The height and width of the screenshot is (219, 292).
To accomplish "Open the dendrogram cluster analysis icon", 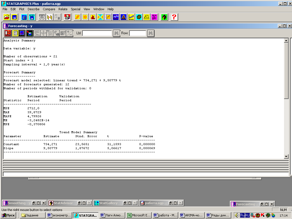I will (147, 17).
